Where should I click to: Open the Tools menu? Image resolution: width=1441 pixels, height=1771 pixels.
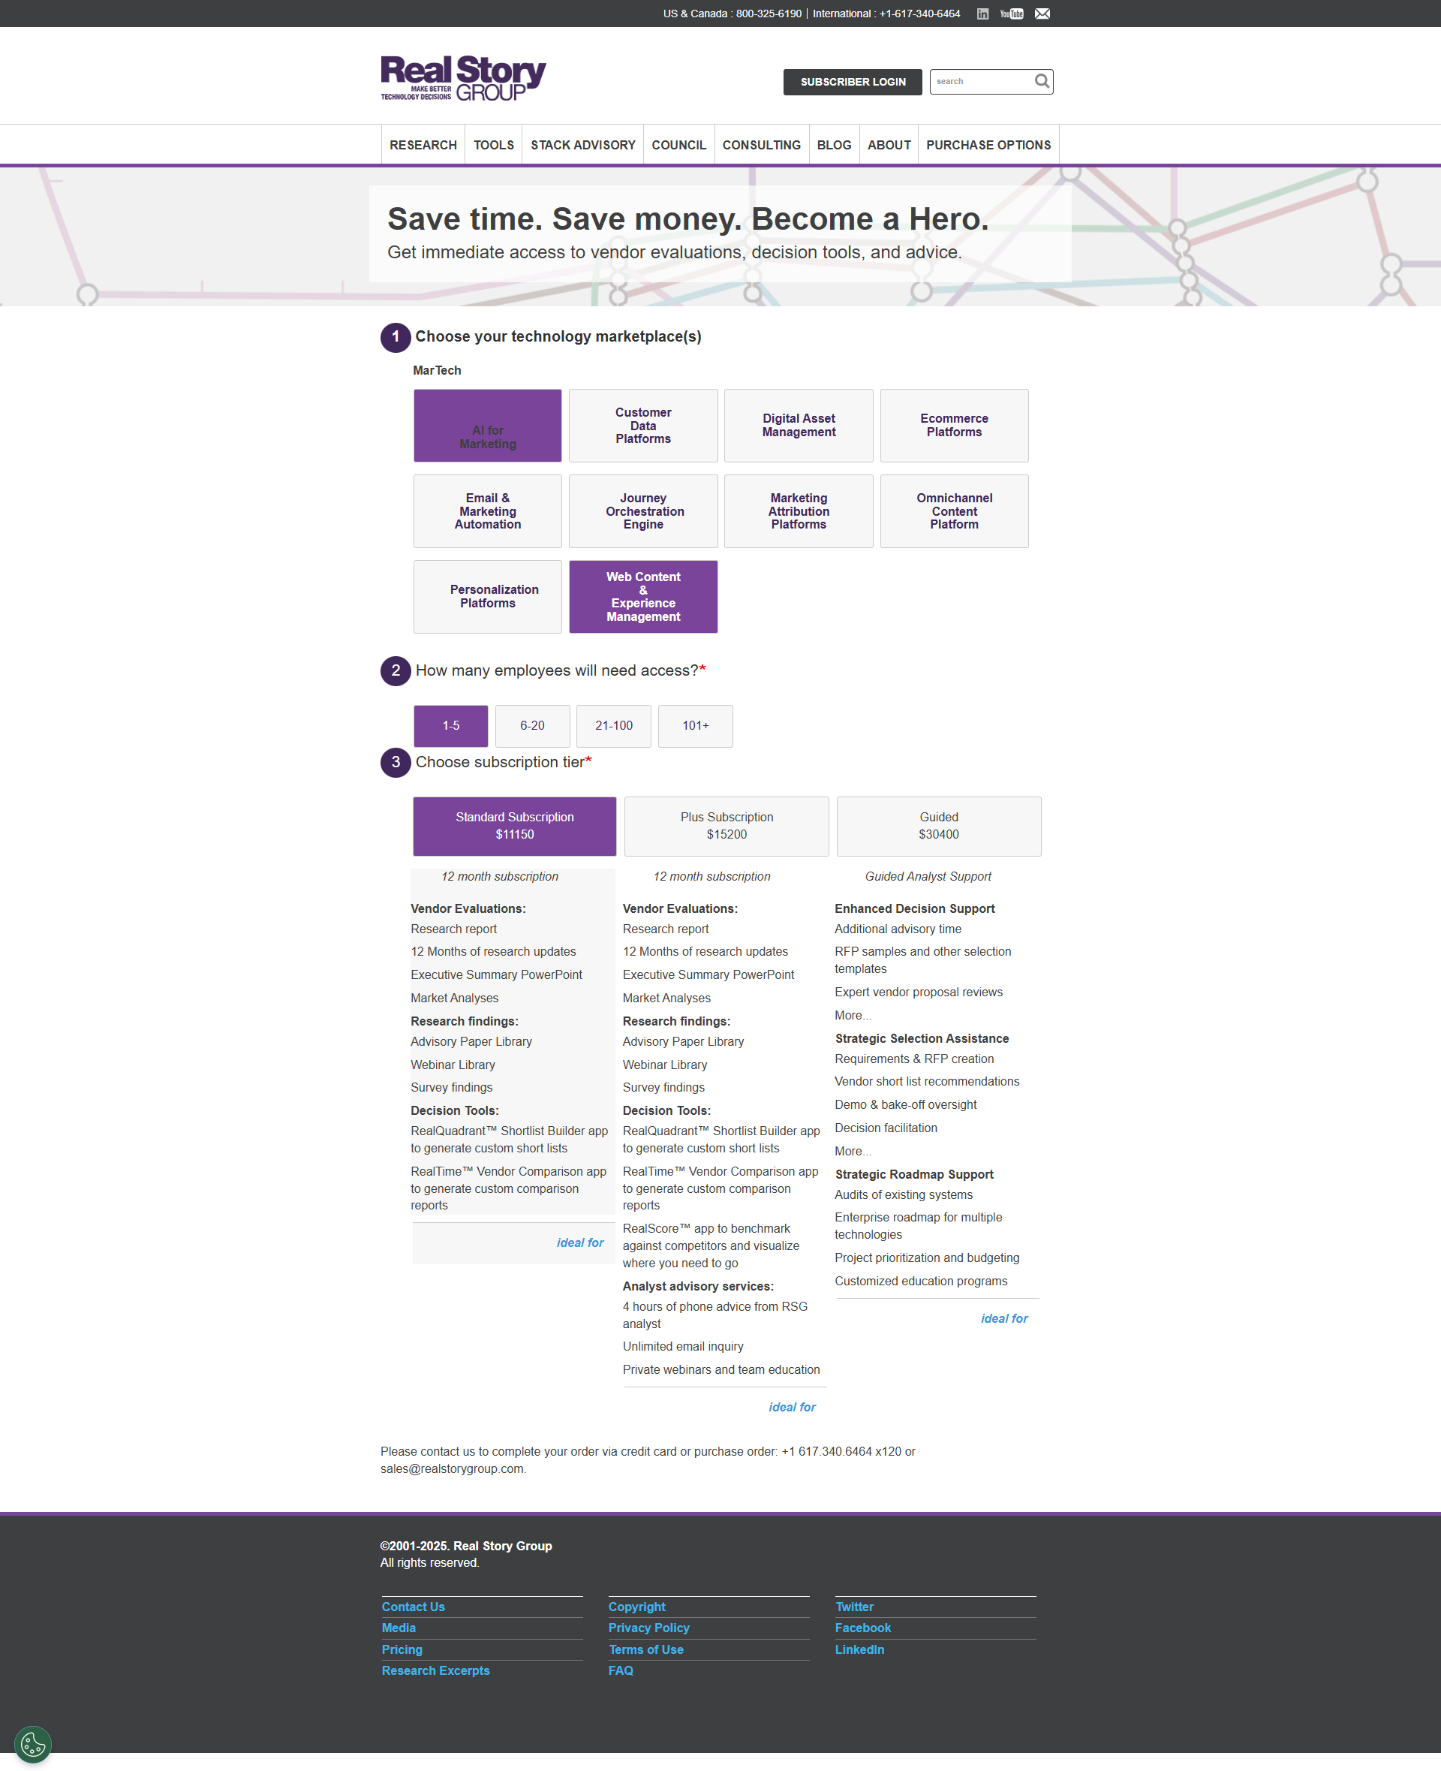(x=494, y=144)
